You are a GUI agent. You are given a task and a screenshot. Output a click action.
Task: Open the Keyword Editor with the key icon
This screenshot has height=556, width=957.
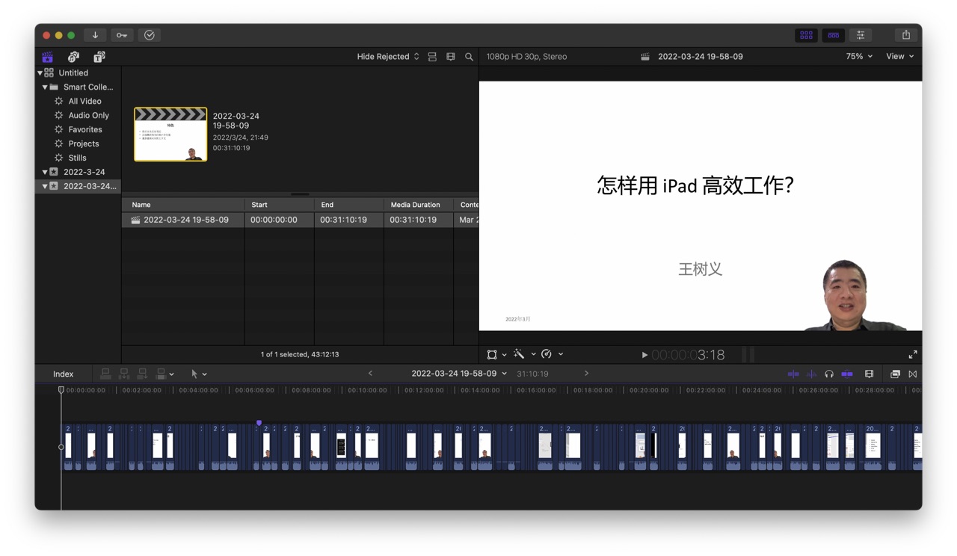click(x=122, y=35)
